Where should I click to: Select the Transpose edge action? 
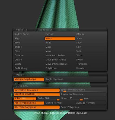pos(82,64)
